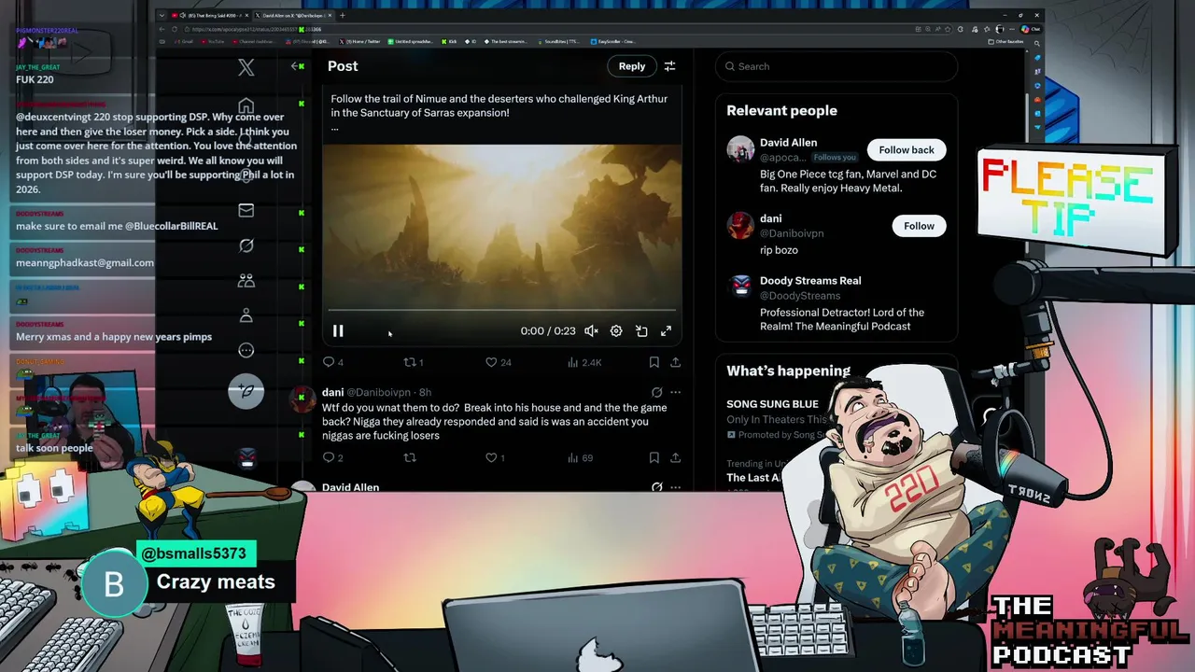Click the browser profile icon in toolbar

tap(1000, 29)
